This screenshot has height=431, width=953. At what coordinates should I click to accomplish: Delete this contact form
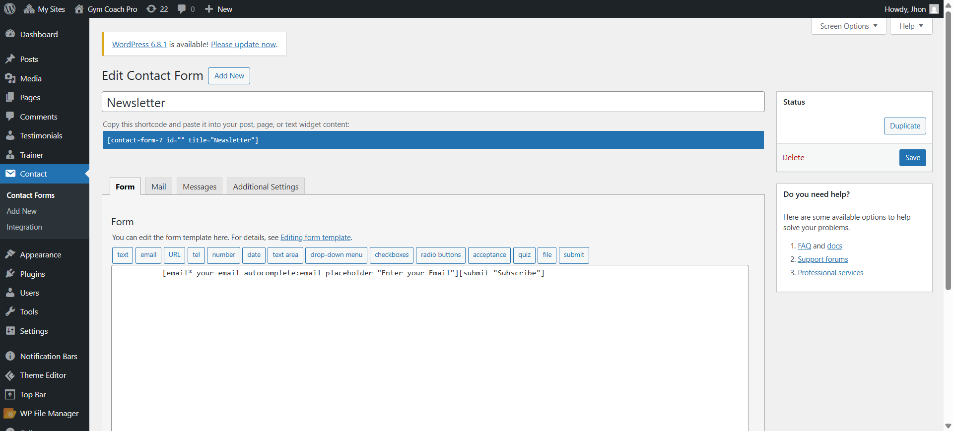click(x=793, y=158)
